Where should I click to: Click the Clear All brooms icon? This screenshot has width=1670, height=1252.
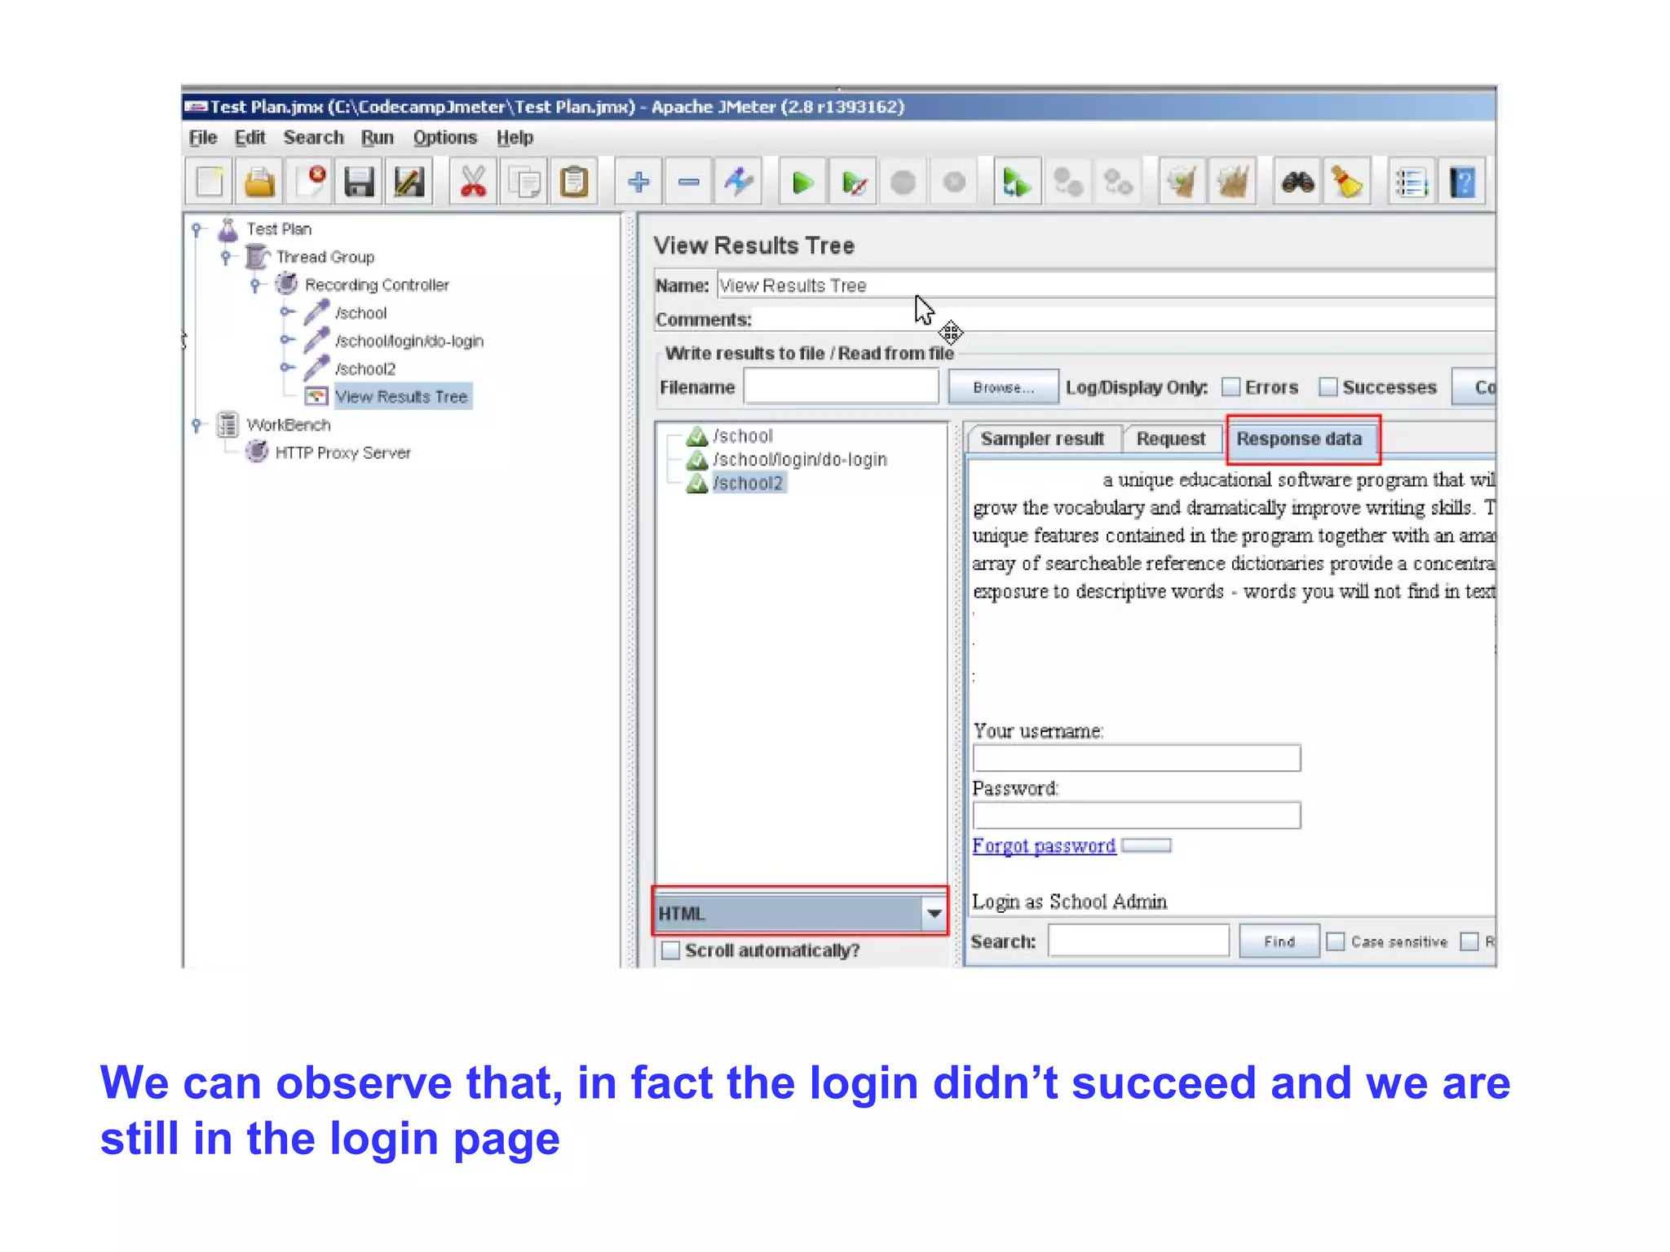click(1232, 181)
